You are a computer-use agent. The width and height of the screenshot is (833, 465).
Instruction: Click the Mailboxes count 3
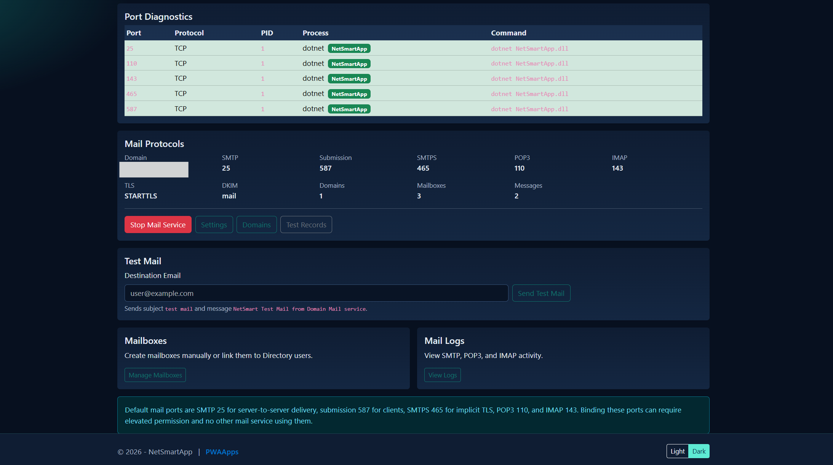419,196
